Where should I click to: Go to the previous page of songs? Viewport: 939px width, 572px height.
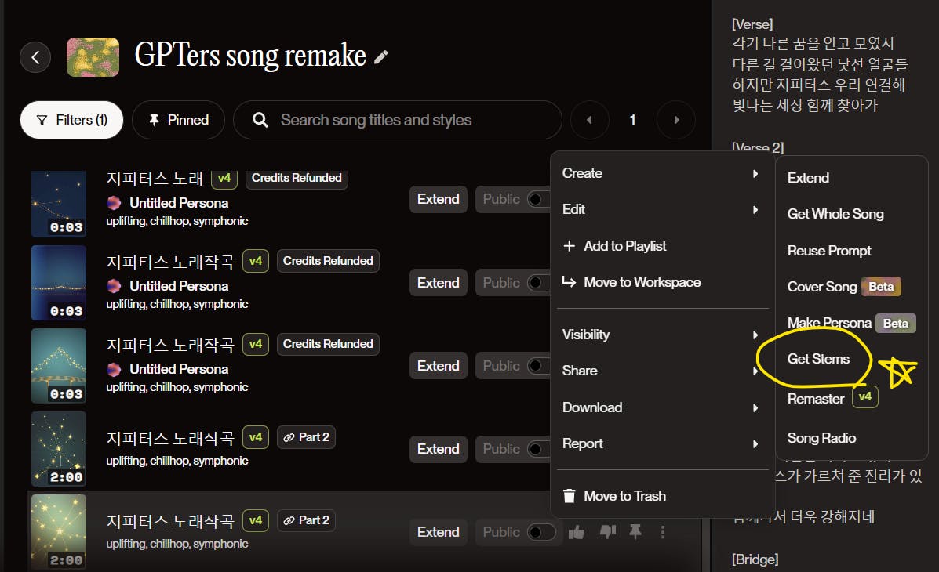click(x=590, y=120)
